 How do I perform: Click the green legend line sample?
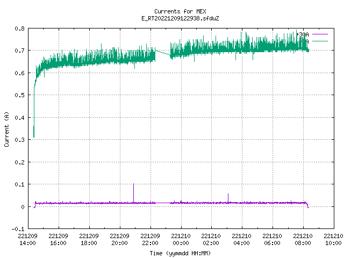tap(320, 41)
